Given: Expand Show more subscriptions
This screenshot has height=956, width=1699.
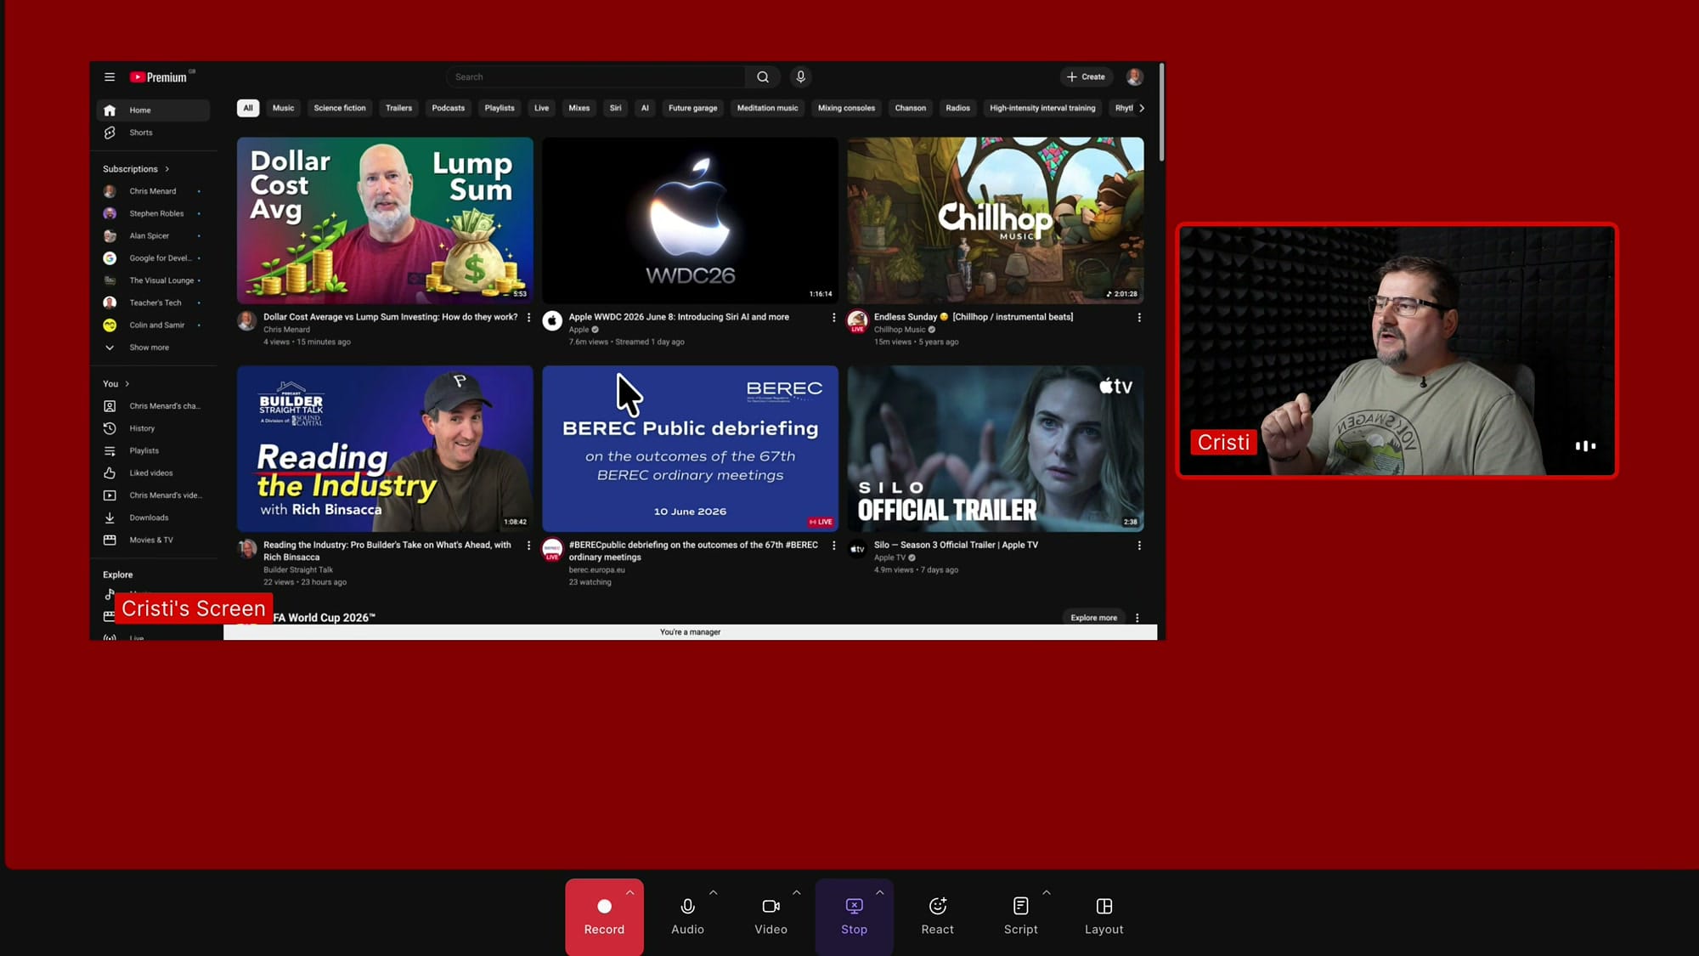Looking at the screenshot, I should pos(153,348).
